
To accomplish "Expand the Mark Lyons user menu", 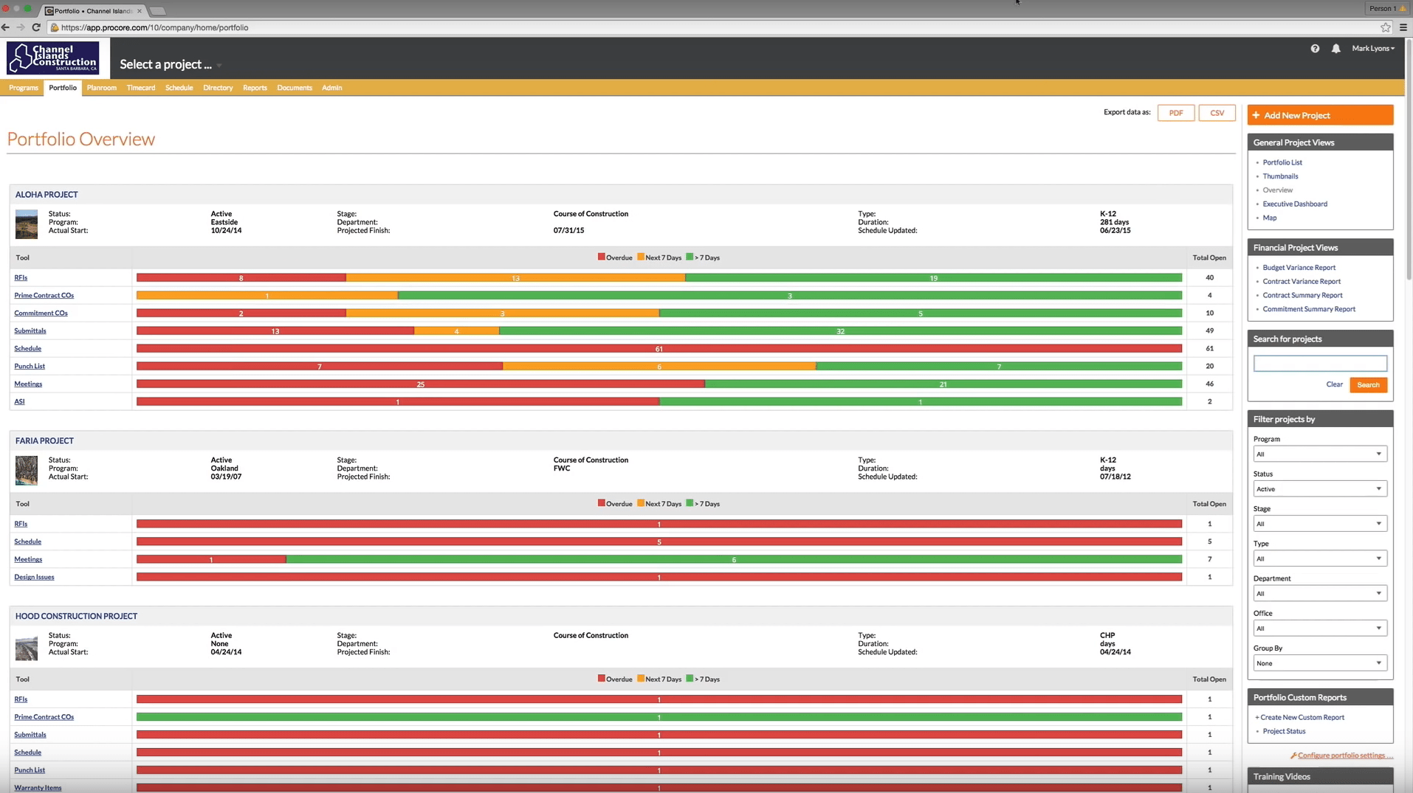I will 1372,49.
